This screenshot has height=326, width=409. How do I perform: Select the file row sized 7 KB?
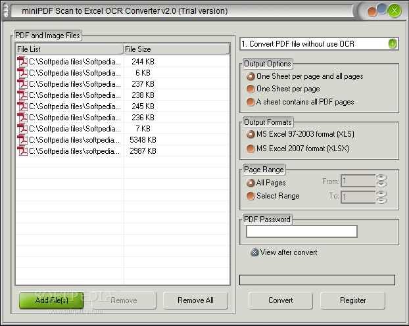click(122, 129)
